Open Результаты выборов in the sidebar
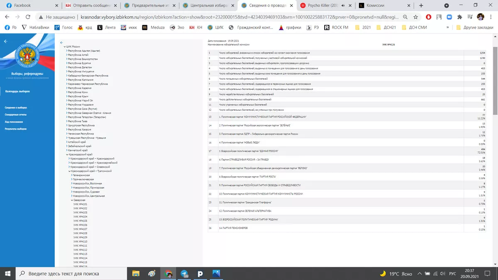The image size is (498, 280). [x=16, y=129]
